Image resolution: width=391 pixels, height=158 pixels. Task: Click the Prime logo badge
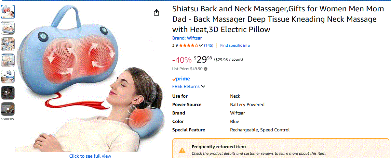point(181,79)
